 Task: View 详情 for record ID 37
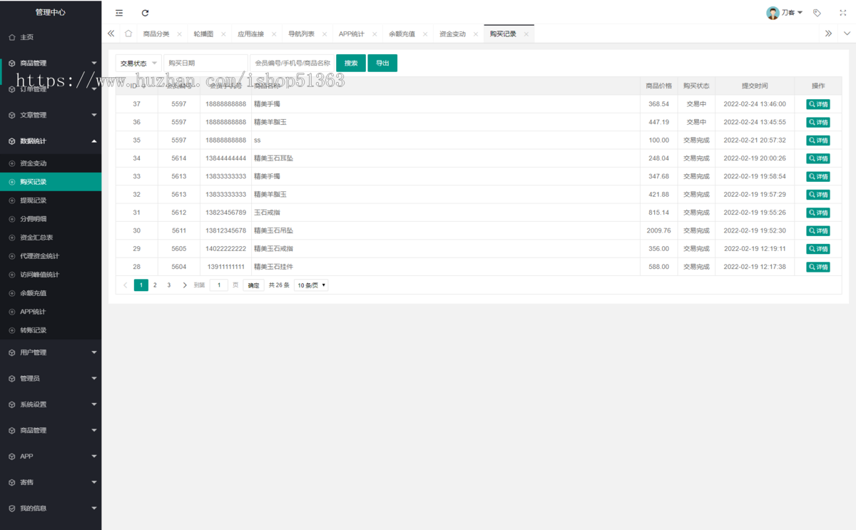[x=818, y=104]
